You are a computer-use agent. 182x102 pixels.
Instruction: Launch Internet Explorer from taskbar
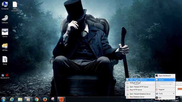(x=12, y=99)
